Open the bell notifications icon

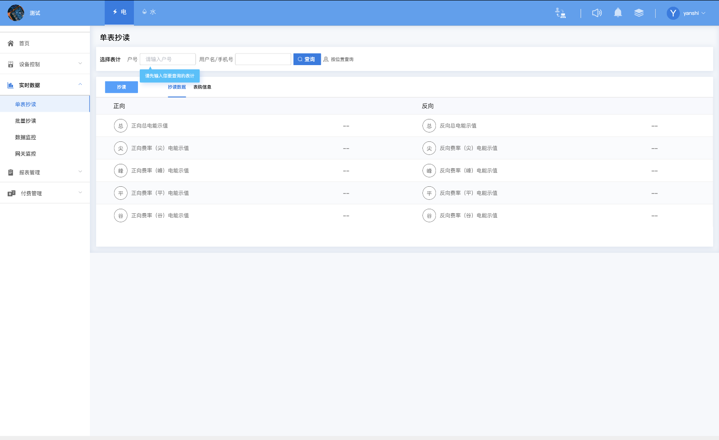[x=618, y=13]
